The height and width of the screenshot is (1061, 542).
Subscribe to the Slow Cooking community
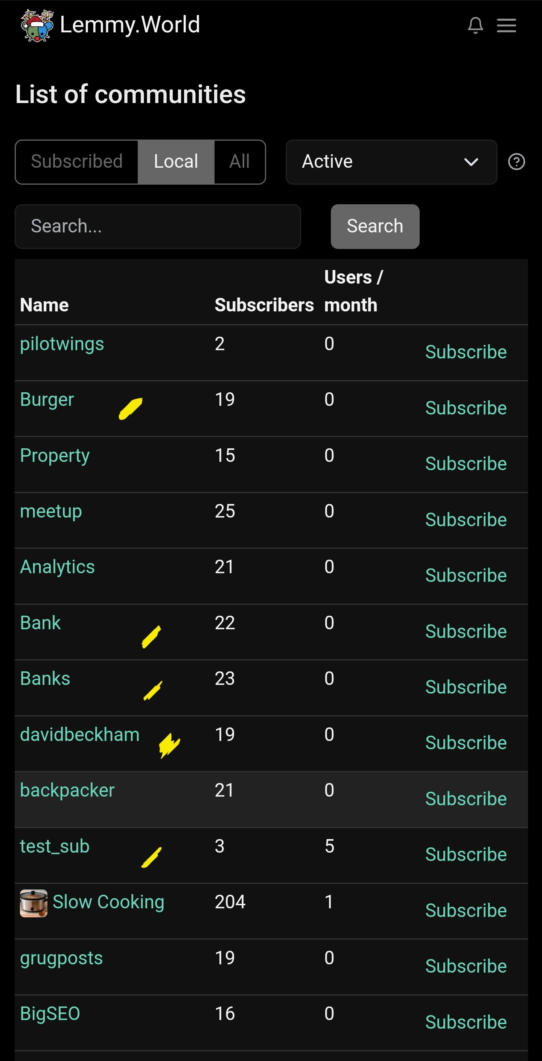[466, 910]
